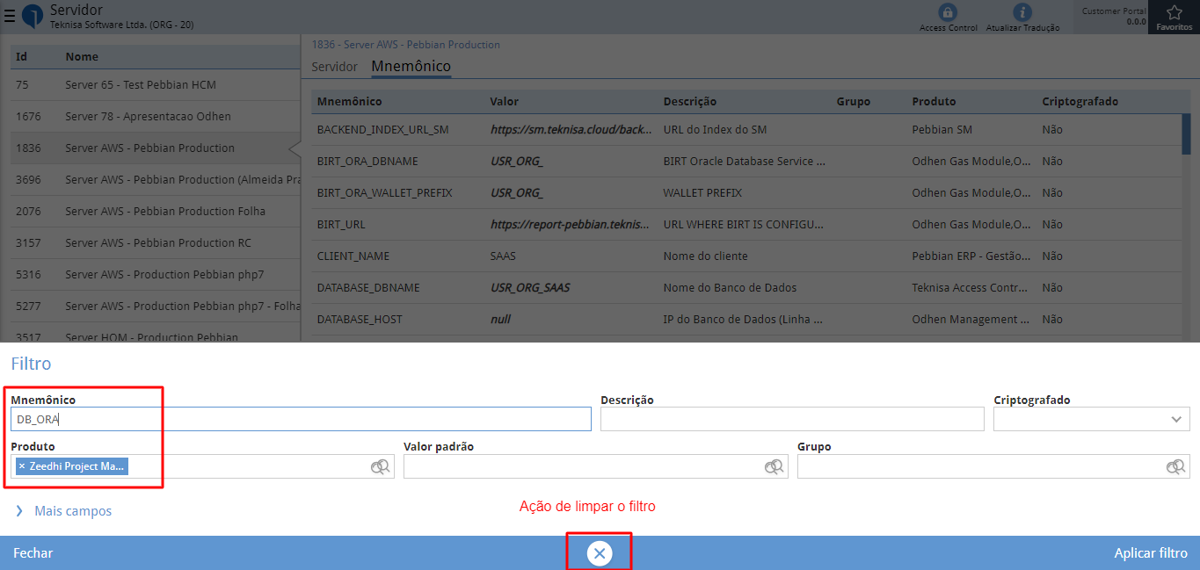
Task: Click the Pebbian ERP - Gestão product cell
Action: 971,256
